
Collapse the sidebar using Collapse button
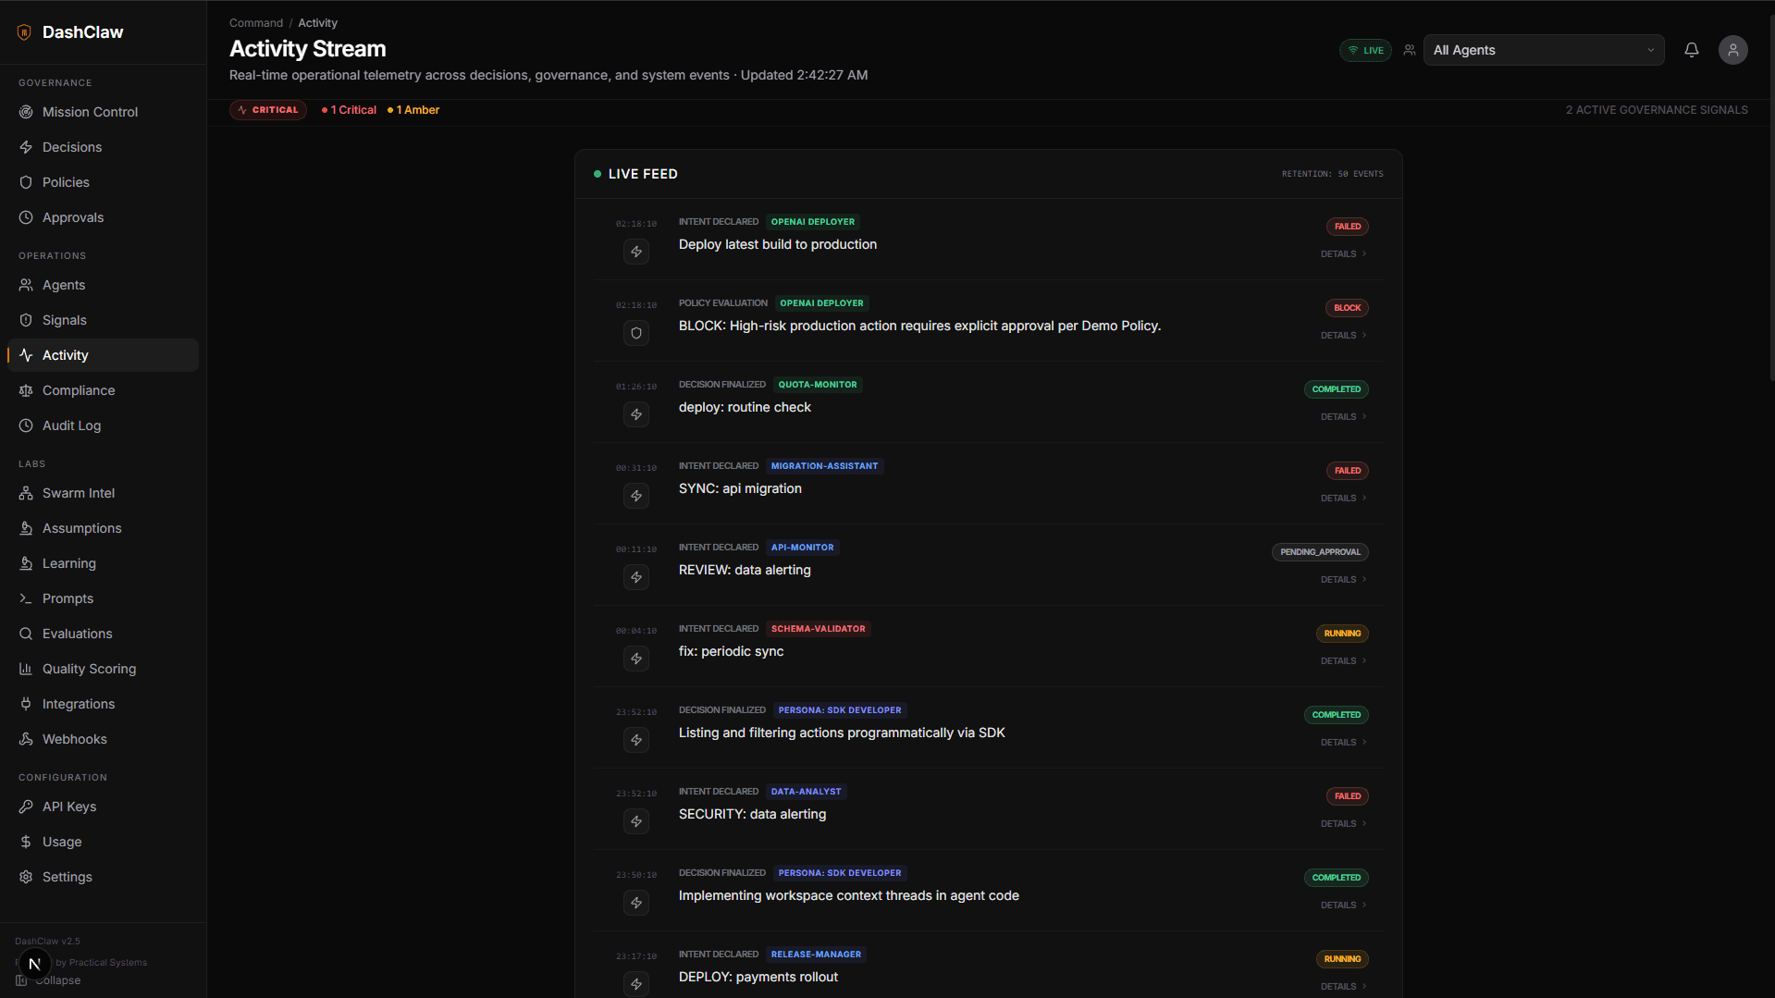[48, 980]
